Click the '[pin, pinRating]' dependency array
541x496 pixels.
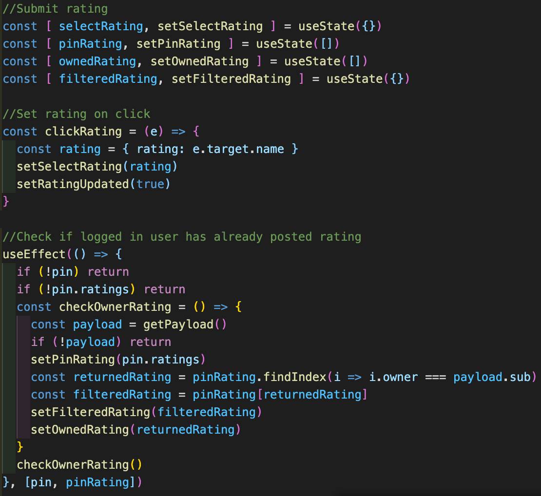pos(80,482)
